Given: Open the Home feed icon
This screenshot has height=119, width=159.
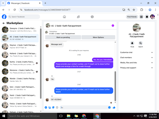Looking at the screenshot, I should pyautogui.click(x=65, y=17).
